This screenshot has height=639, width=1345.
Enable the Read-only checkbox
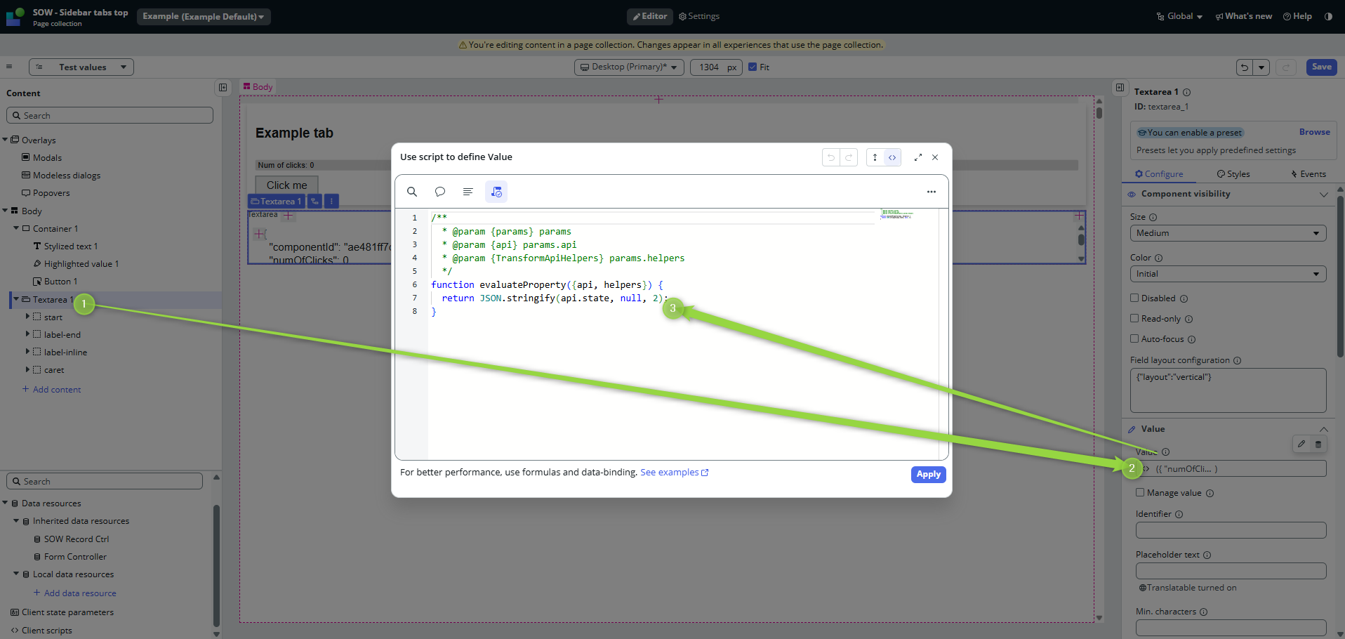tap(1134, 318)
